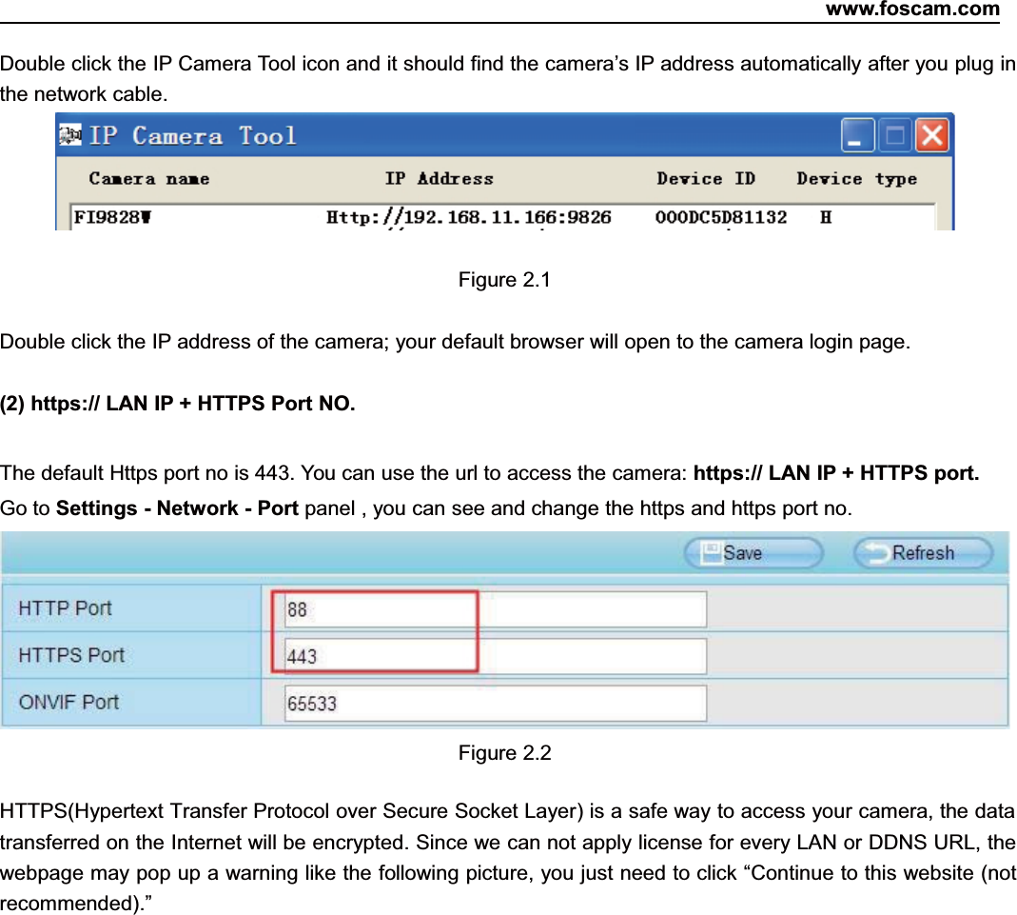Viewport: 1017px width, 915px height.
Task: Close the IP Camera Tool window
Action: click(x=932, y=135)
